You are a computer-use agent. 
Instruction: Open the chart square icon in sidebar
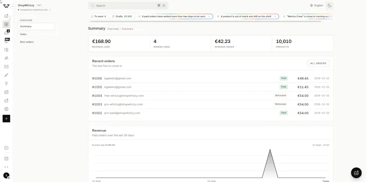6,67
